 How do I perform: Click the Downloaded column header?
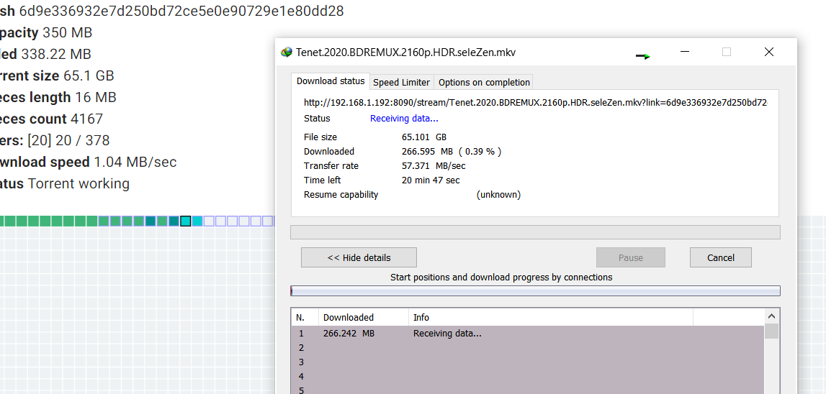pos(364,317)
